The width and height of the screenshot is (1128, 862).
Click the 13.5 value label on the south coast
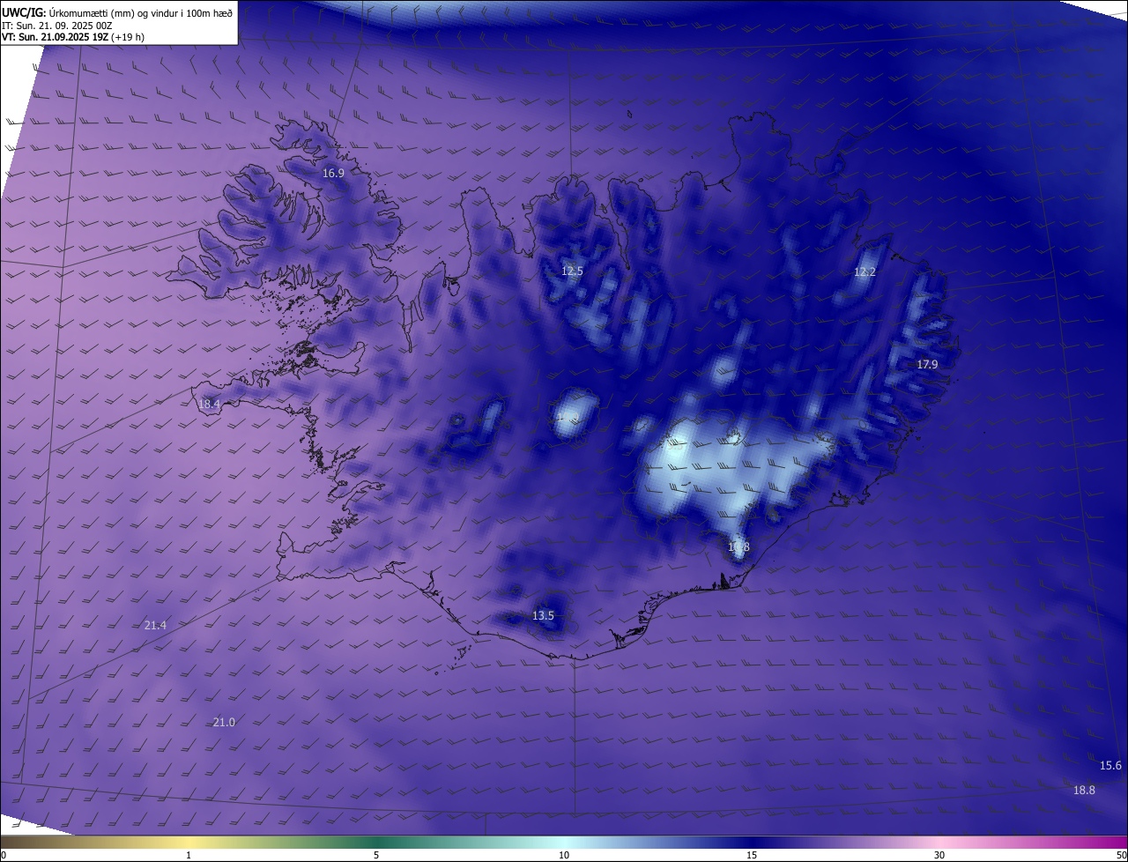click(x=543, y=616)
